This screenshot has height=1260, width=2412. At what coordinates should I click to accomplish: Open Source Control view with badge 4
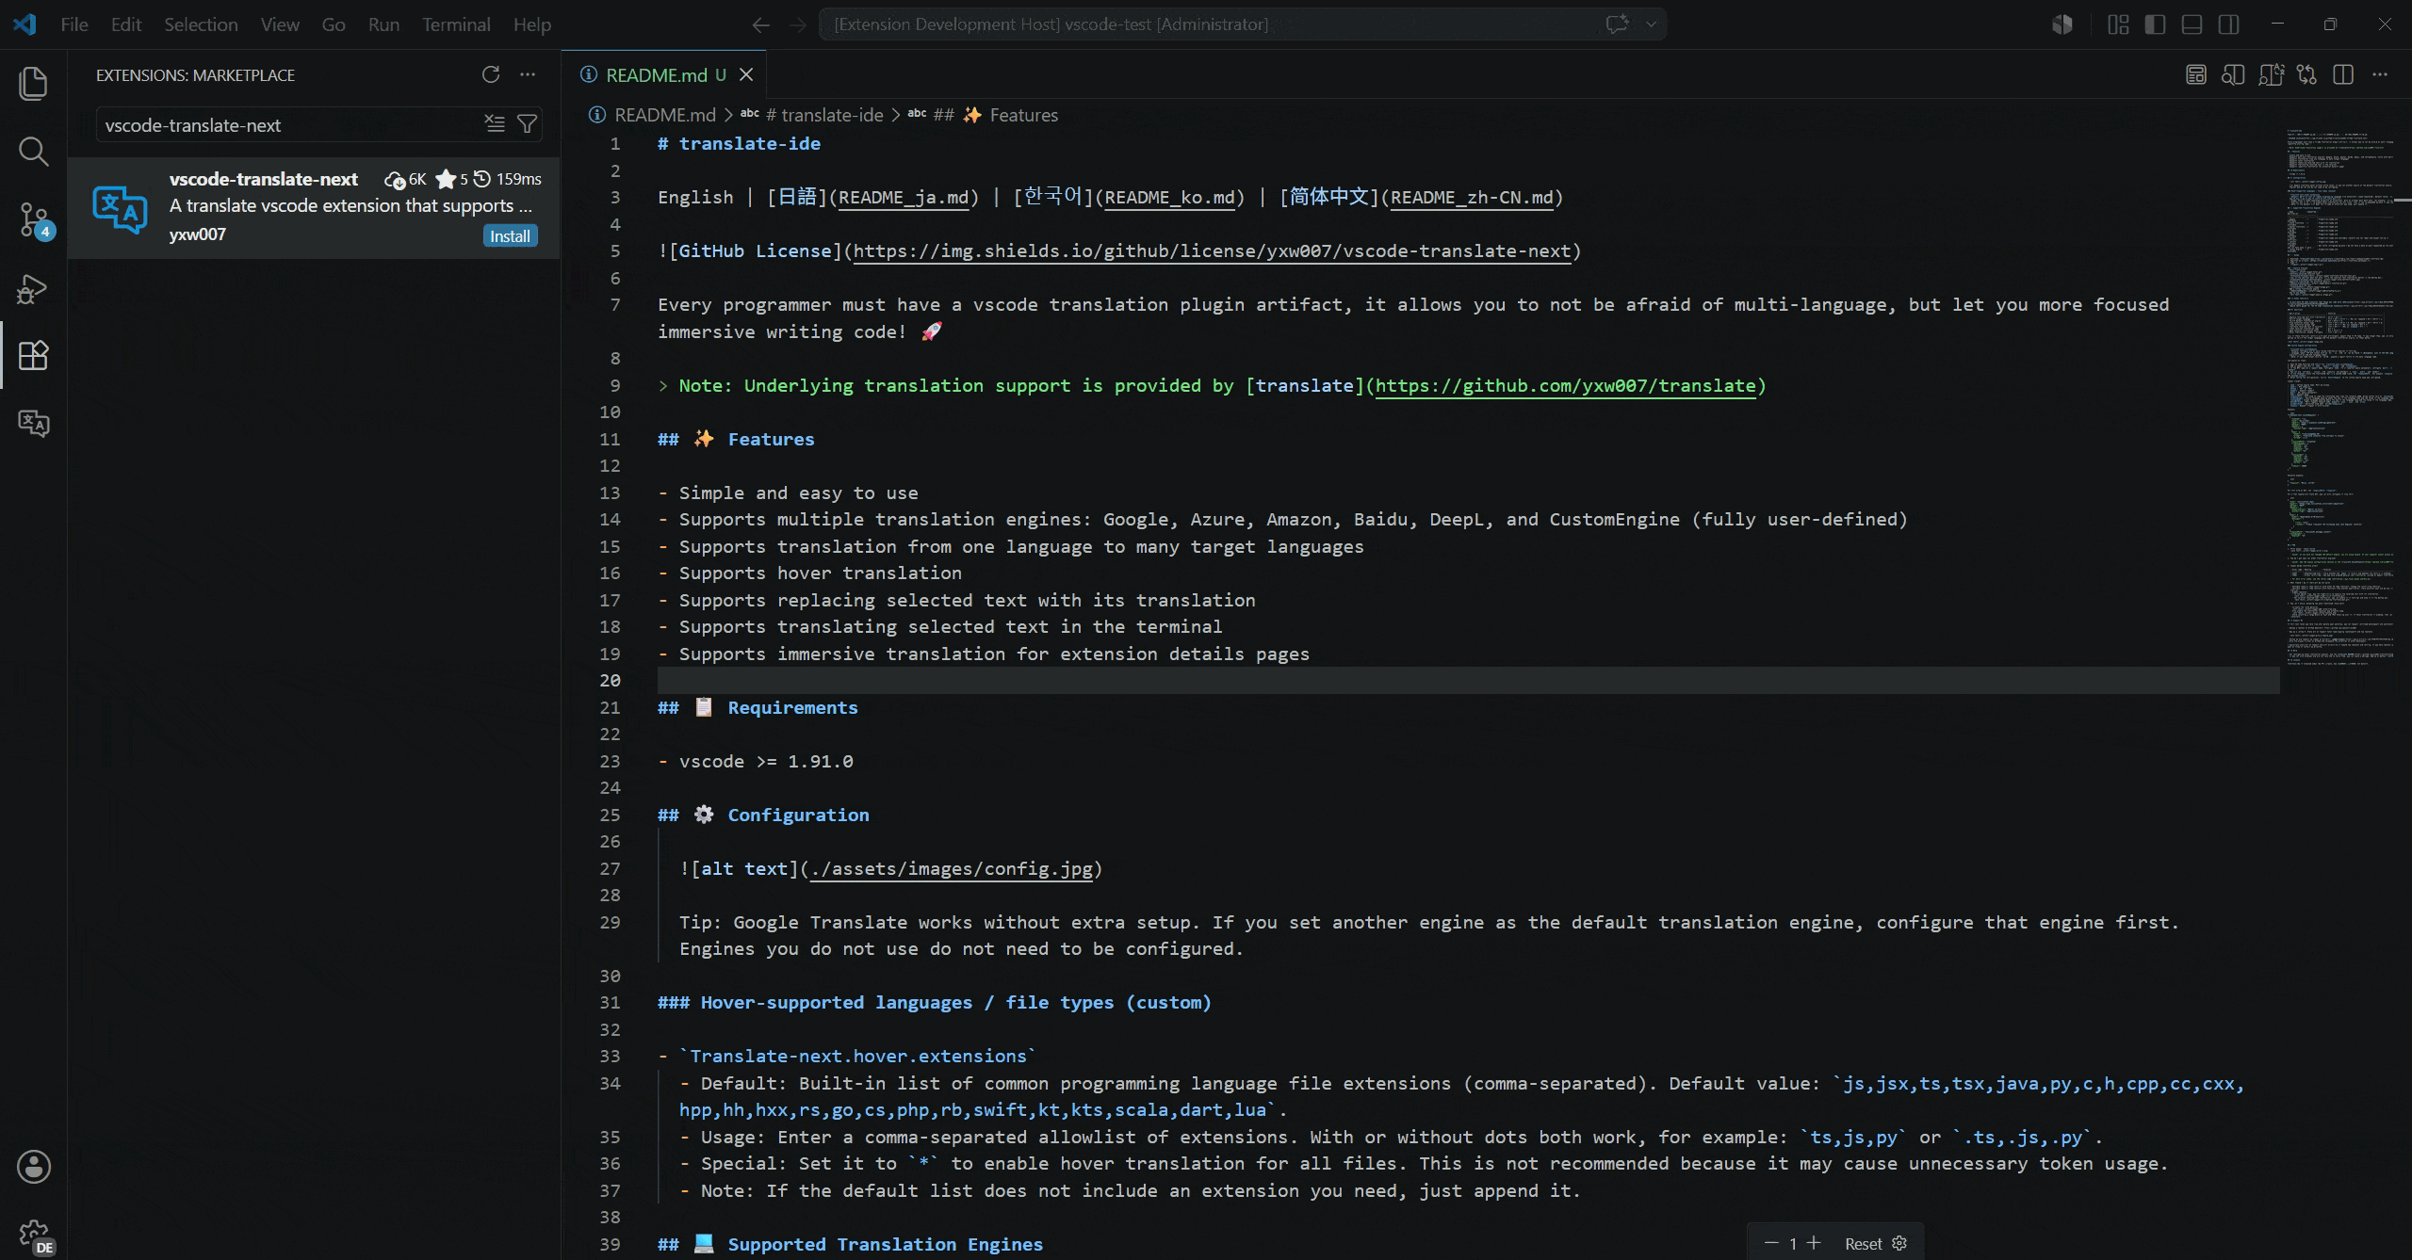click(x=34, y=220)
